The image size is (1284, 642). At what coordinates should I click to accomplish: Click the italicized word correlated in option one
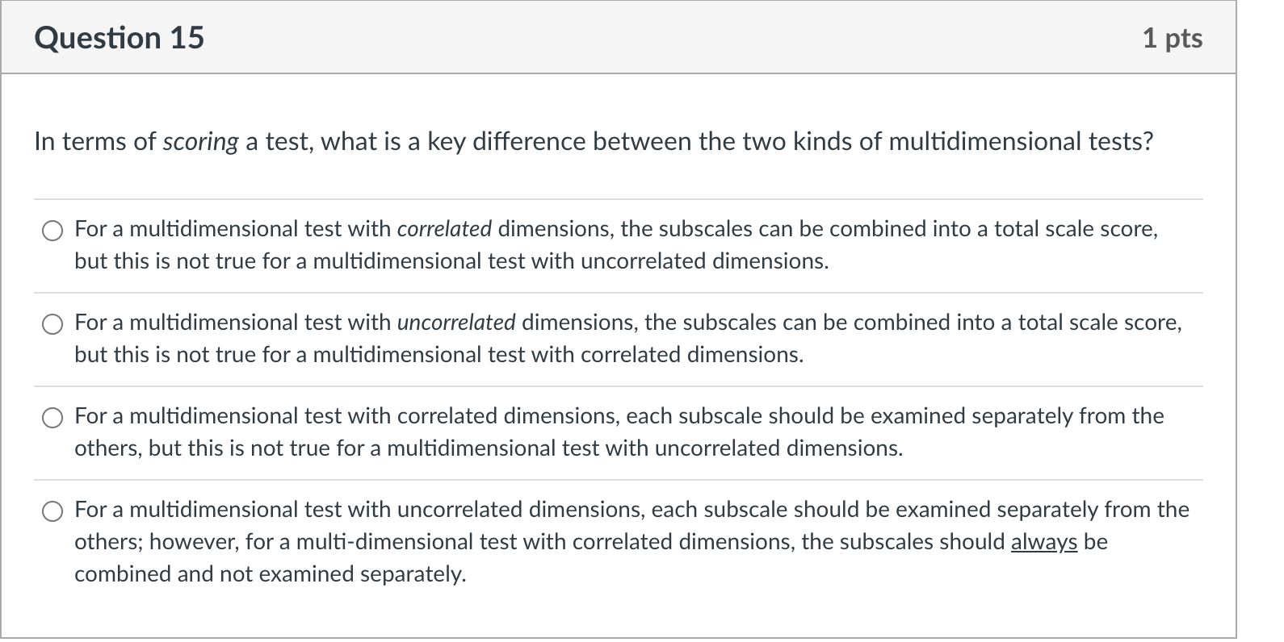(x=443, y=228)
